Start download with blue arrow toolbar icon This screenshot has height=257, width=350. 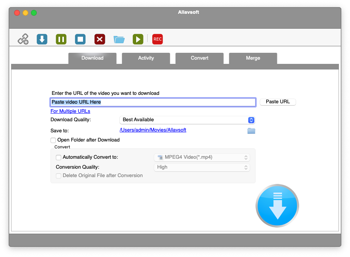click(x=42, y=39)
